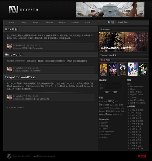Open Support Forum link
The width and height of the screenshot is (152, 161).
[x=137, y=95]
